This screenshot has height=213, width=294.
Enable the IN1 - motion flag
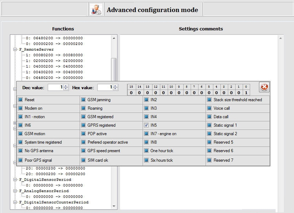click(x=21, y=117)
